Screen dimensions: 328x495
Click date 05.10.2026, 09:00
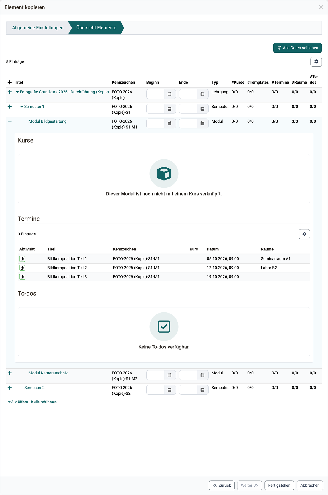pyautogui.click(x=223, y=259)
